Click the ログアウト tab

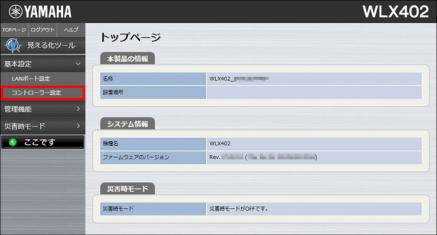click(43, 30)
